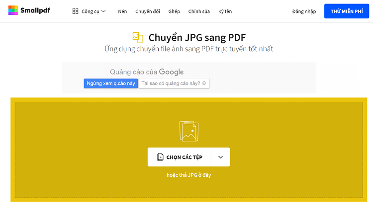
Task: Open the Chỉnh sửa menu item
Action: [x=199, y=11]
